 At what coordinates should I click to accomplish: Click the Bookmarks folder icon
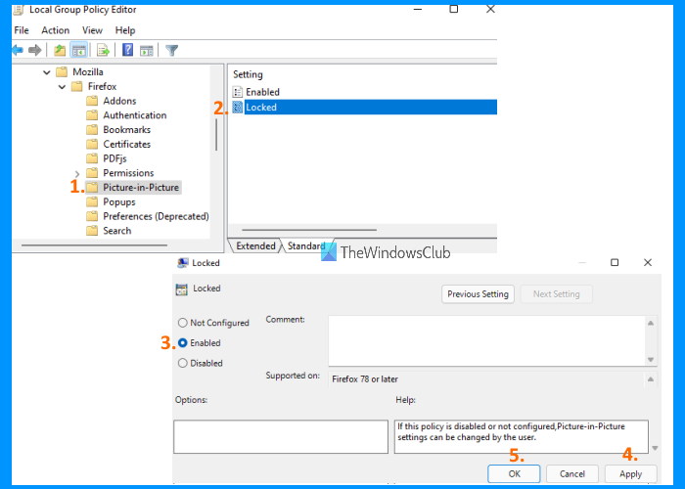point(92,130)
